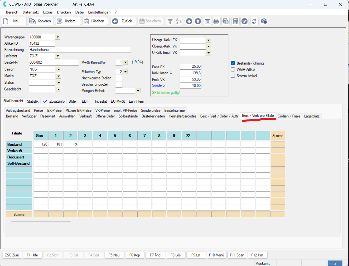Click the refresh arrows icon

pos(254,21)
